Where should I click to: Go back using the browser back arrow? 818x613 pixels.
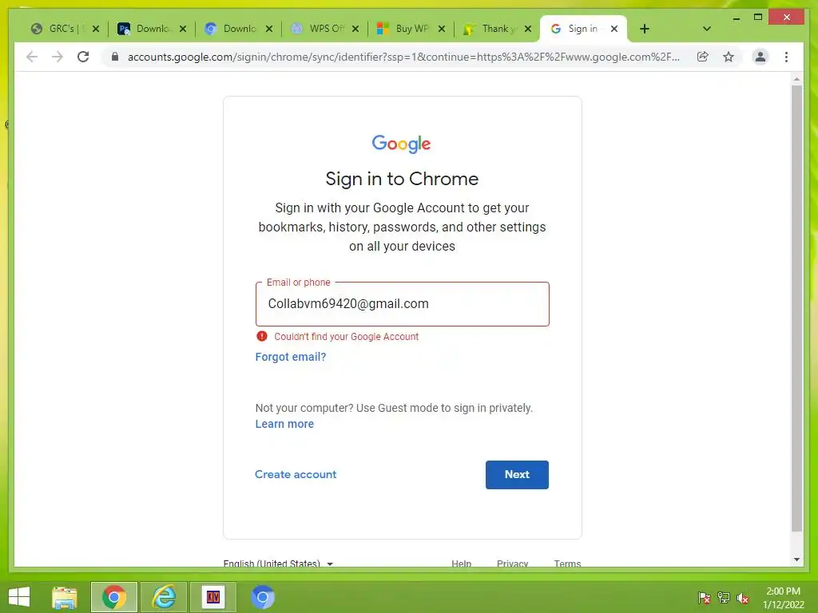32,57
